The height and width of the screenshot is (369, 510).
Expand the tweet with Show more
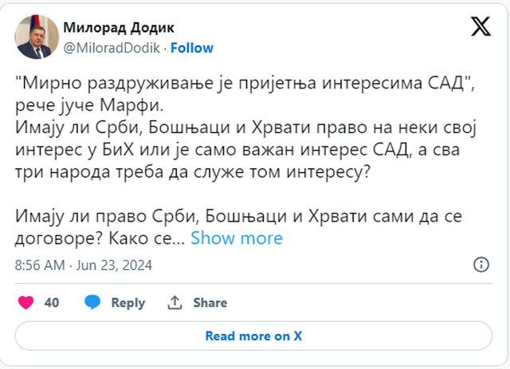pyautogui.click(x=237, y=237)
